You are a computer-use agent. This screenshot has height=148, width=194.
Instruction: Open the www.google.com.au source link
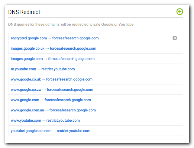click(x=27, y=110)
